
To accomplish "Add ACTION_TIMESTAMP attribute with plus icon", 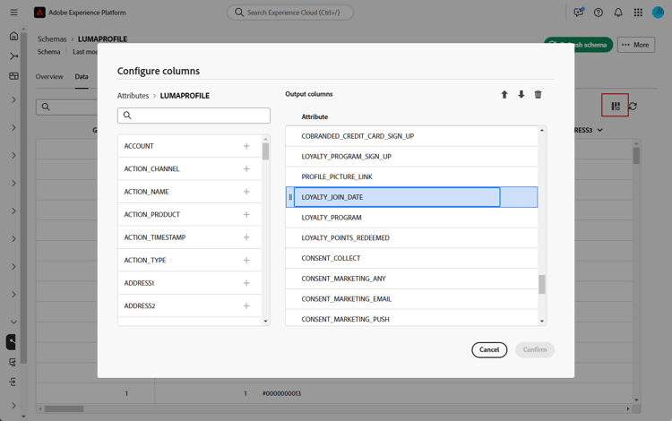I will (x=246, y=237).
